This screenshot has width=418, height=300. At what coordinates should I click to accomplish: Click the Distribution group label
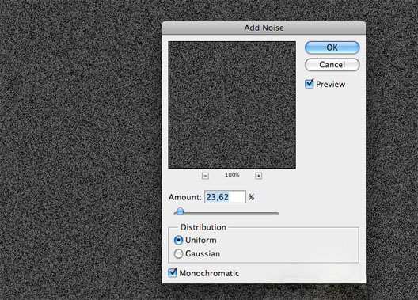coord(203,227)
